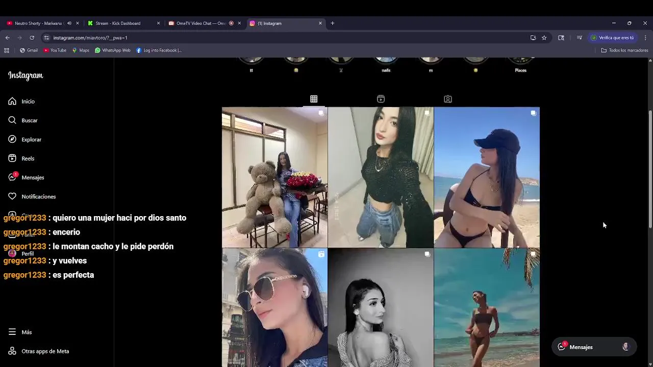Open a new browser tab

point(332,23)
